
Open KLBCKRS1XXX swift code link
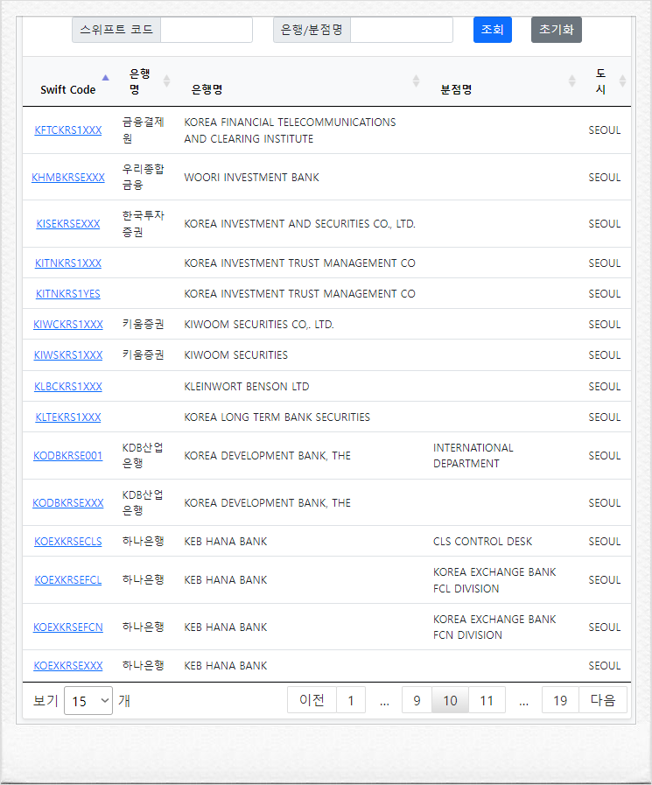68,387
